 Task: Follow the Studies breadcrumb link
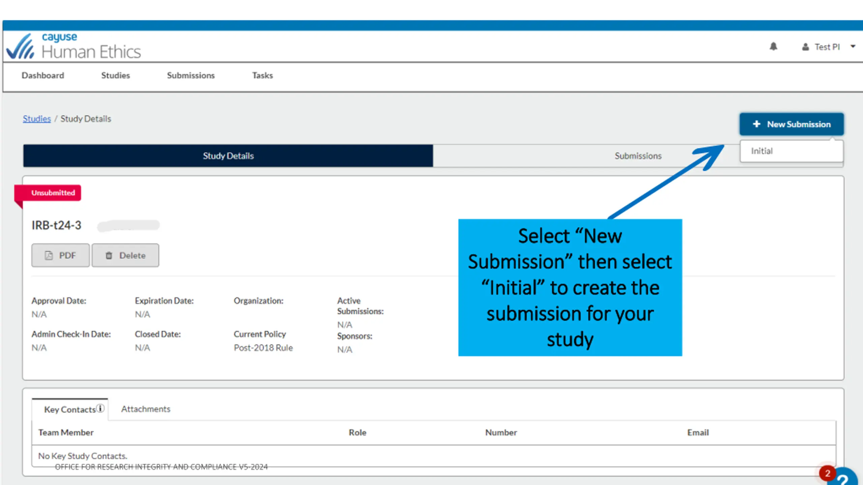tap(37, 119)
